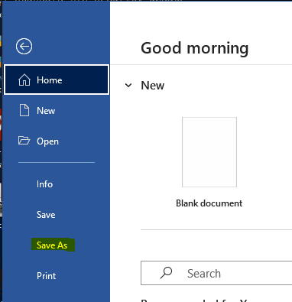Select the New label in sidebar
Image resolution: width=292 pixels, height=302 pixels.
coord(46,111)
